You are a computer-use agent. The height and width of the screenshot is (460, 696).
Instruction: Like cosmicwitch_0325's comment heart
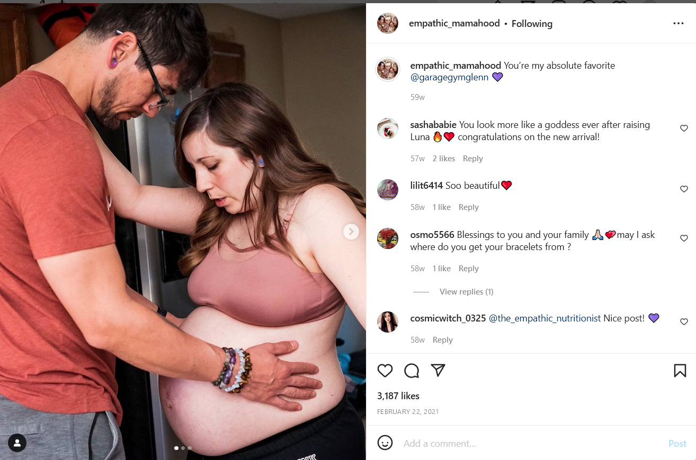point(684,321)
